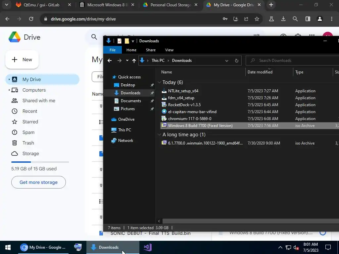Open Chrome profile avatar menu

click(320, 19)
